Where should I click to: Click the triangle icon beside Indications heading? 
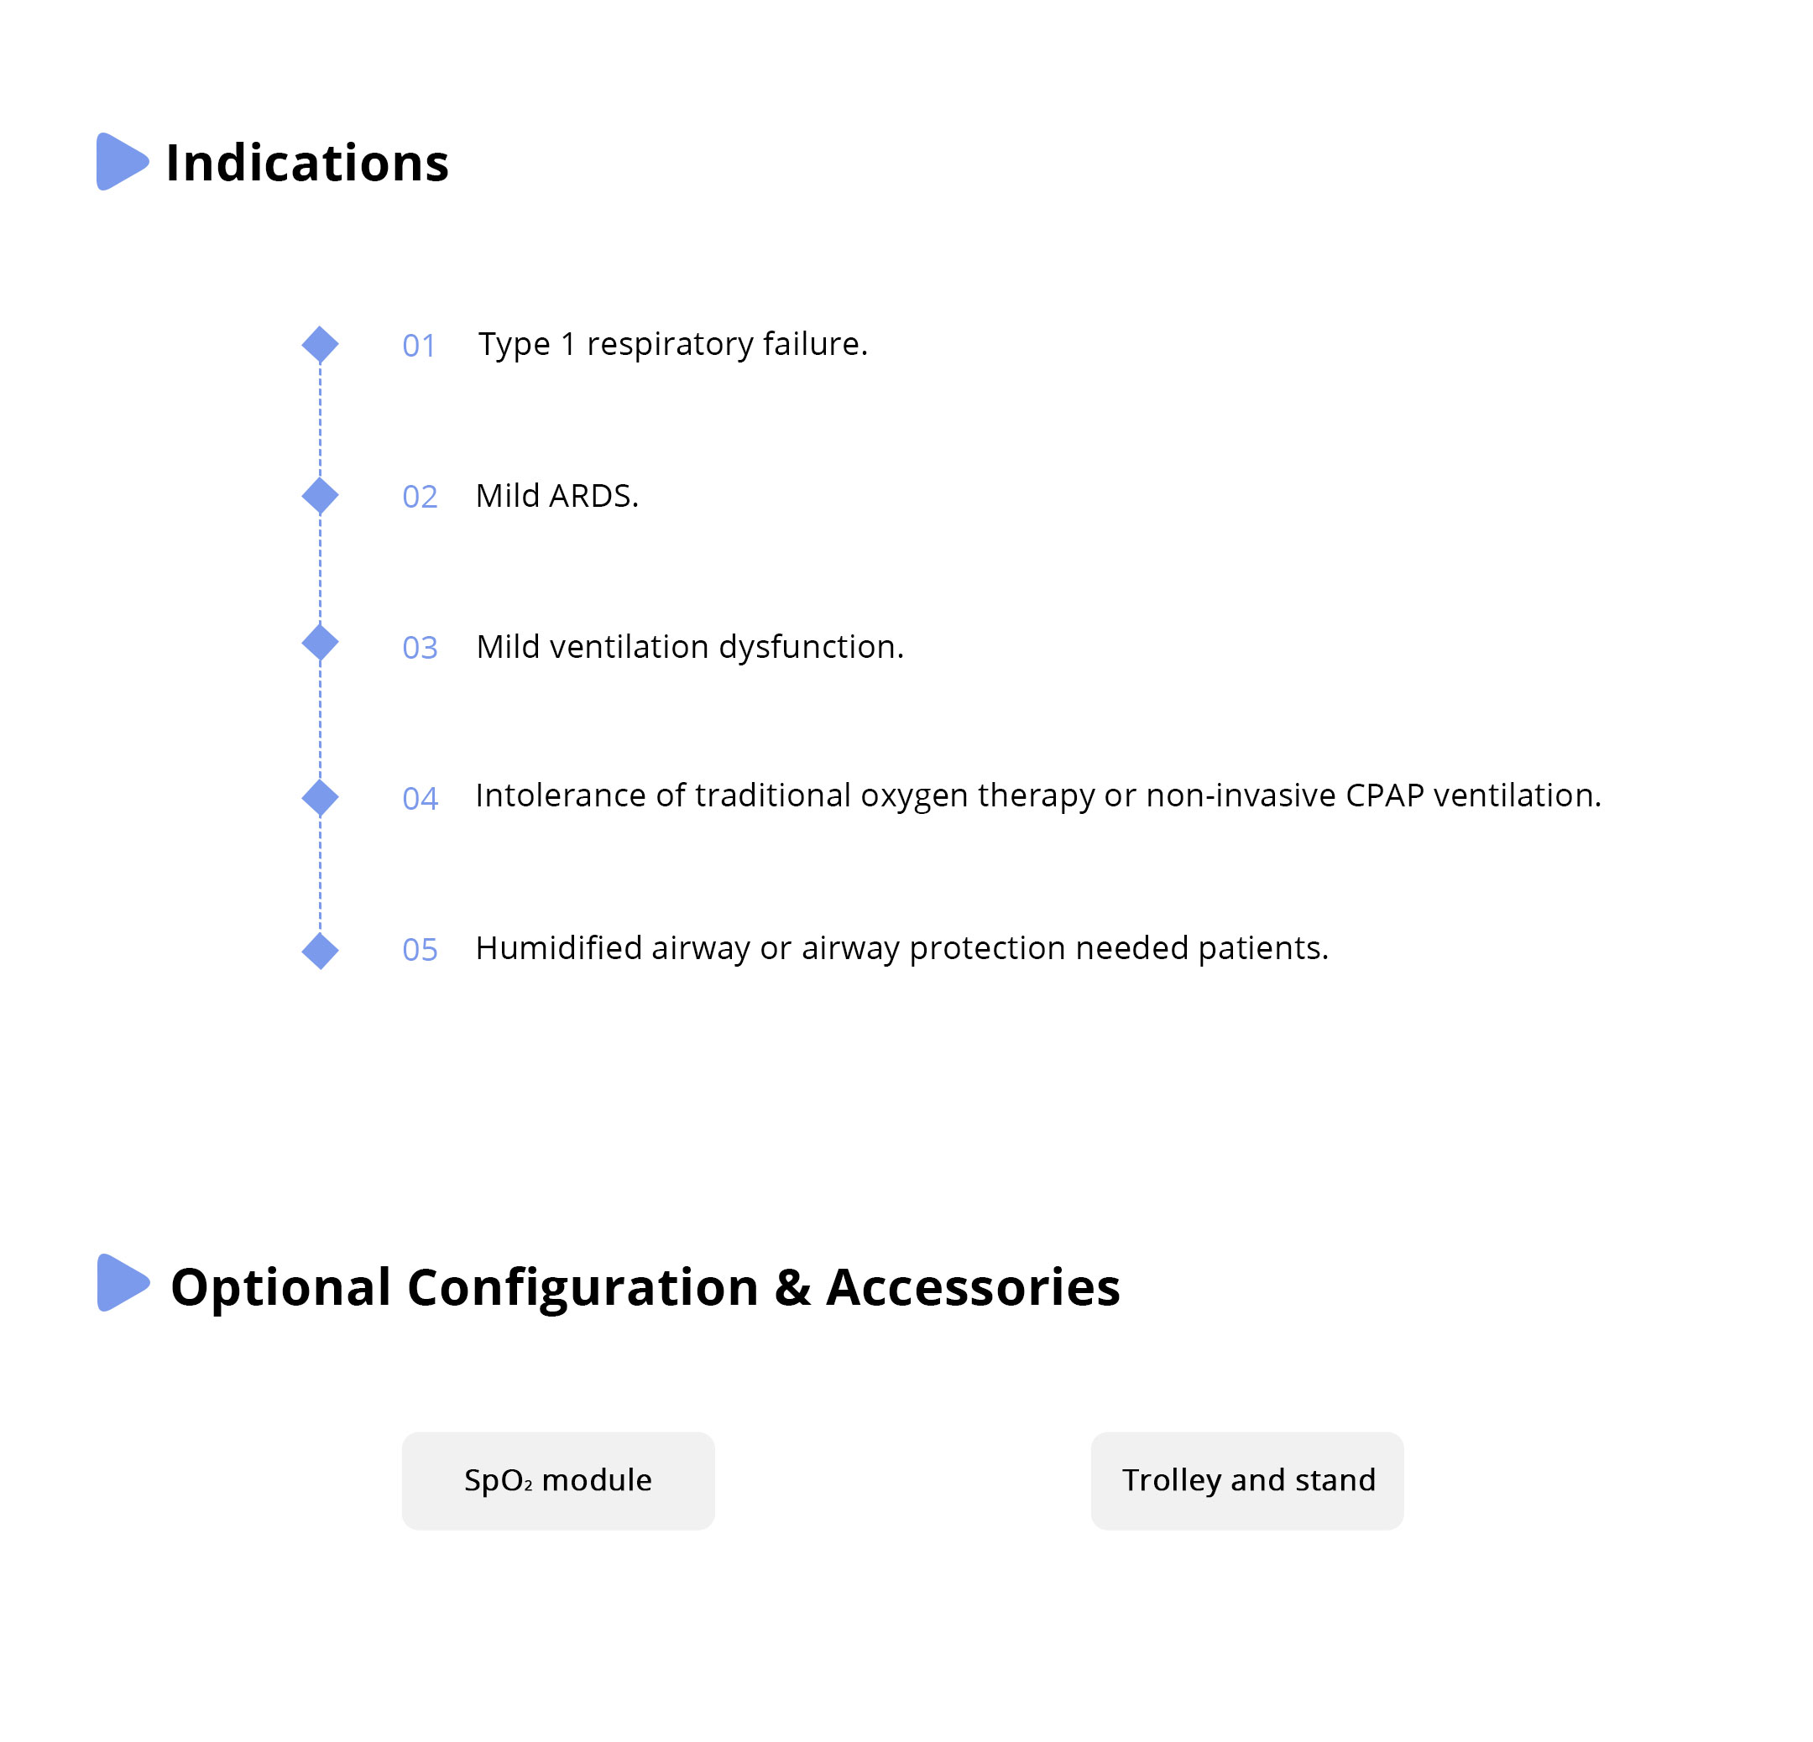[121, 162]
